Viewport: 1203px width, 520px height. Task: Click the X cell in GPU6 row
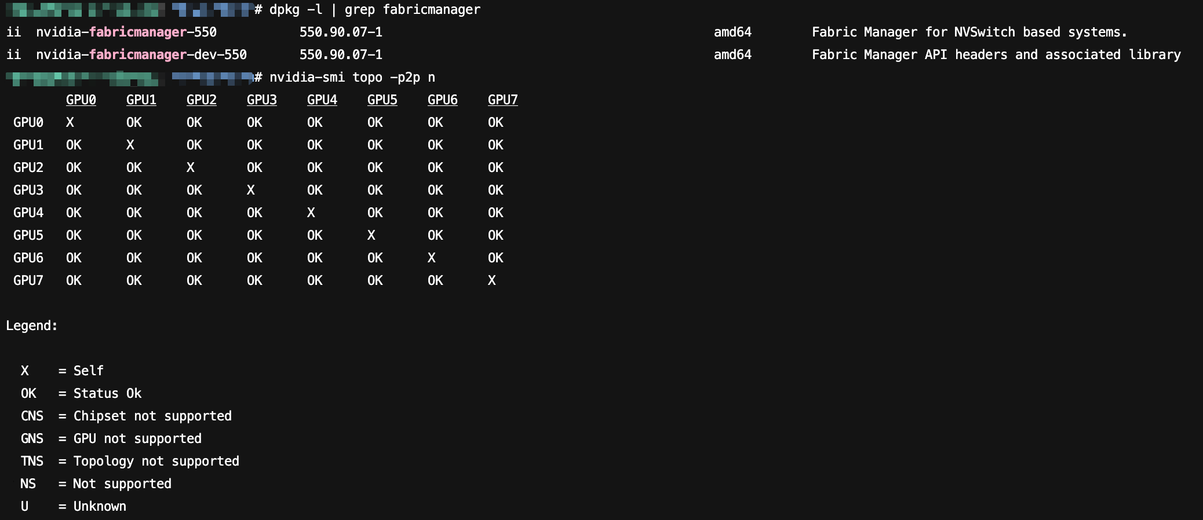[432, 258]
